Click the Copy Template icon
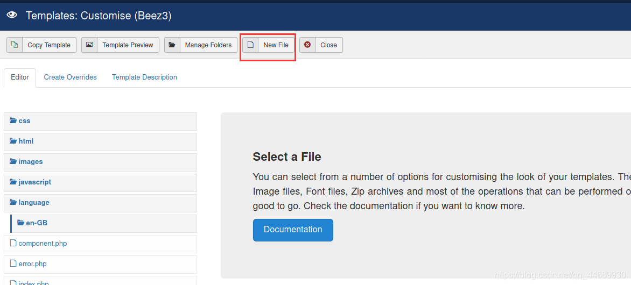 [15, 45]
